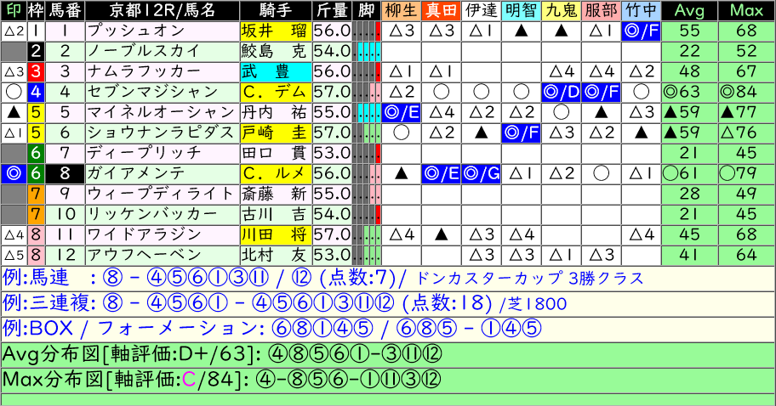Select the 伊達 column header
This screenshot has height=406, width=776.
(481, 10)
